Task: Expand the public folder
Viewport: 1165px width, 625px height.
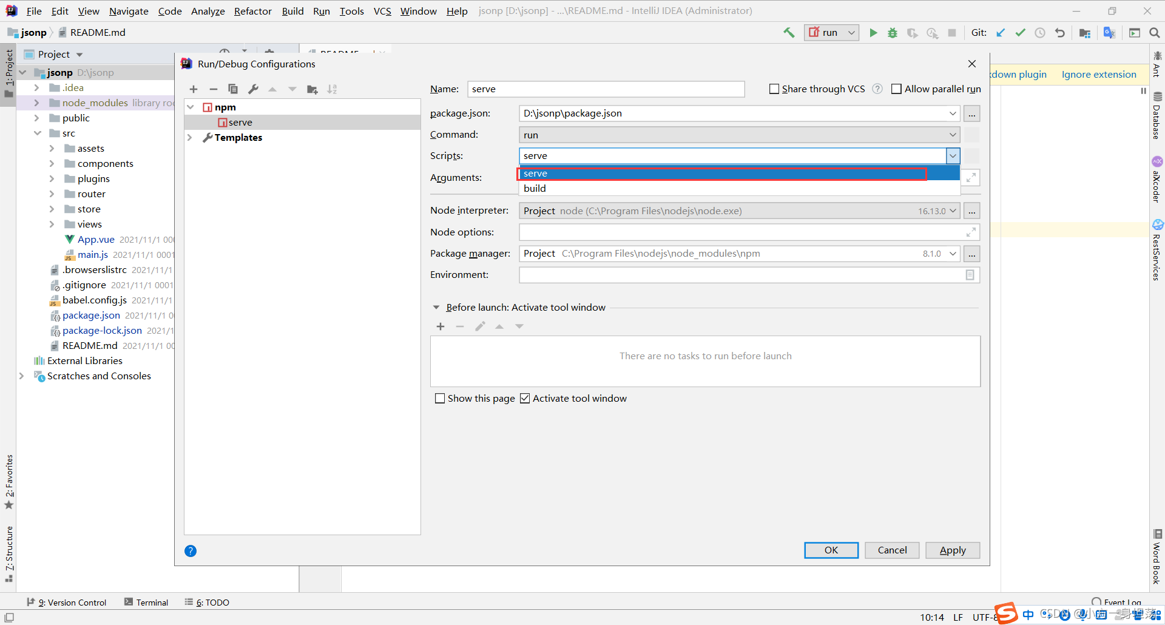Action: click(37, 118)
